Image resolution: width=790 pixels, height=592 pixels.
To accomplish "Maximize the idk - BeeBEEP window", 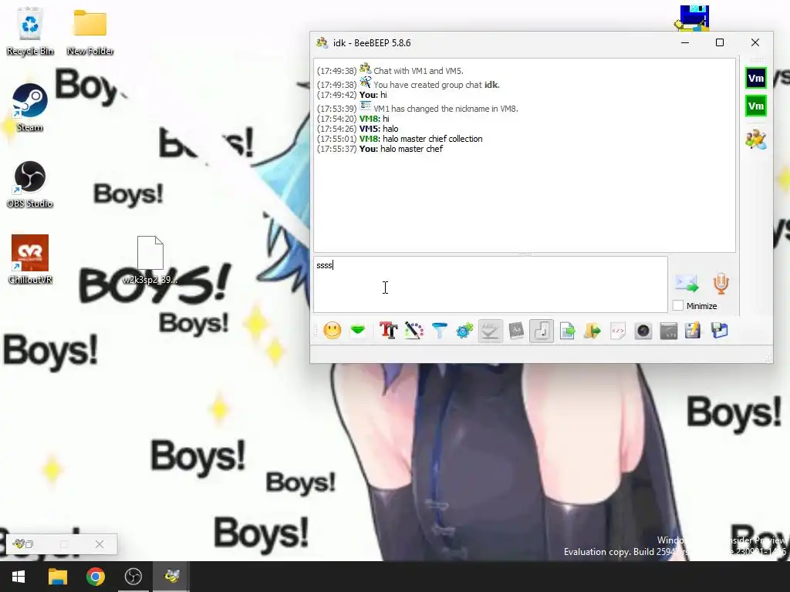I will (720, 43).
